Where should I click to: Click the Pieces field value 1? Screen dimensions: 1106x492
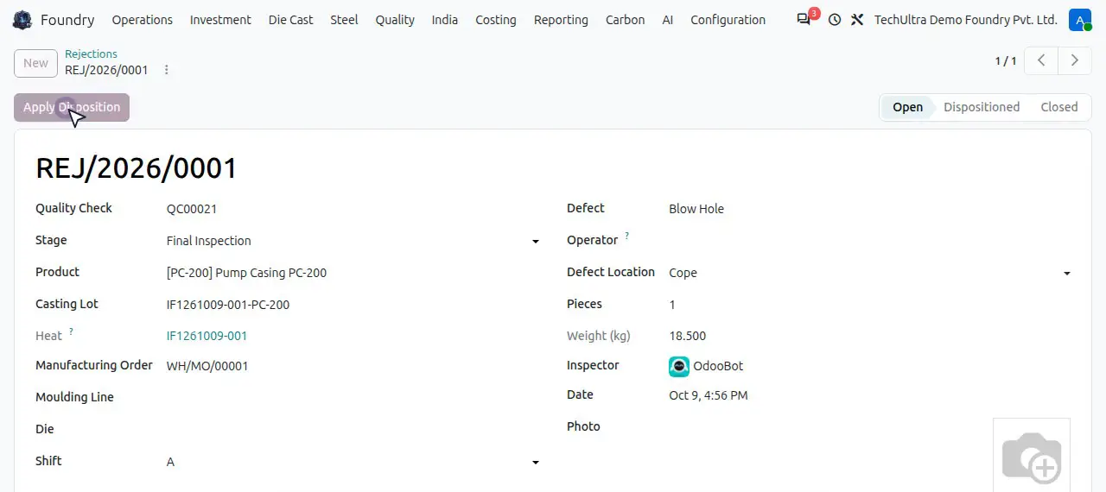(x=870, y=305)
